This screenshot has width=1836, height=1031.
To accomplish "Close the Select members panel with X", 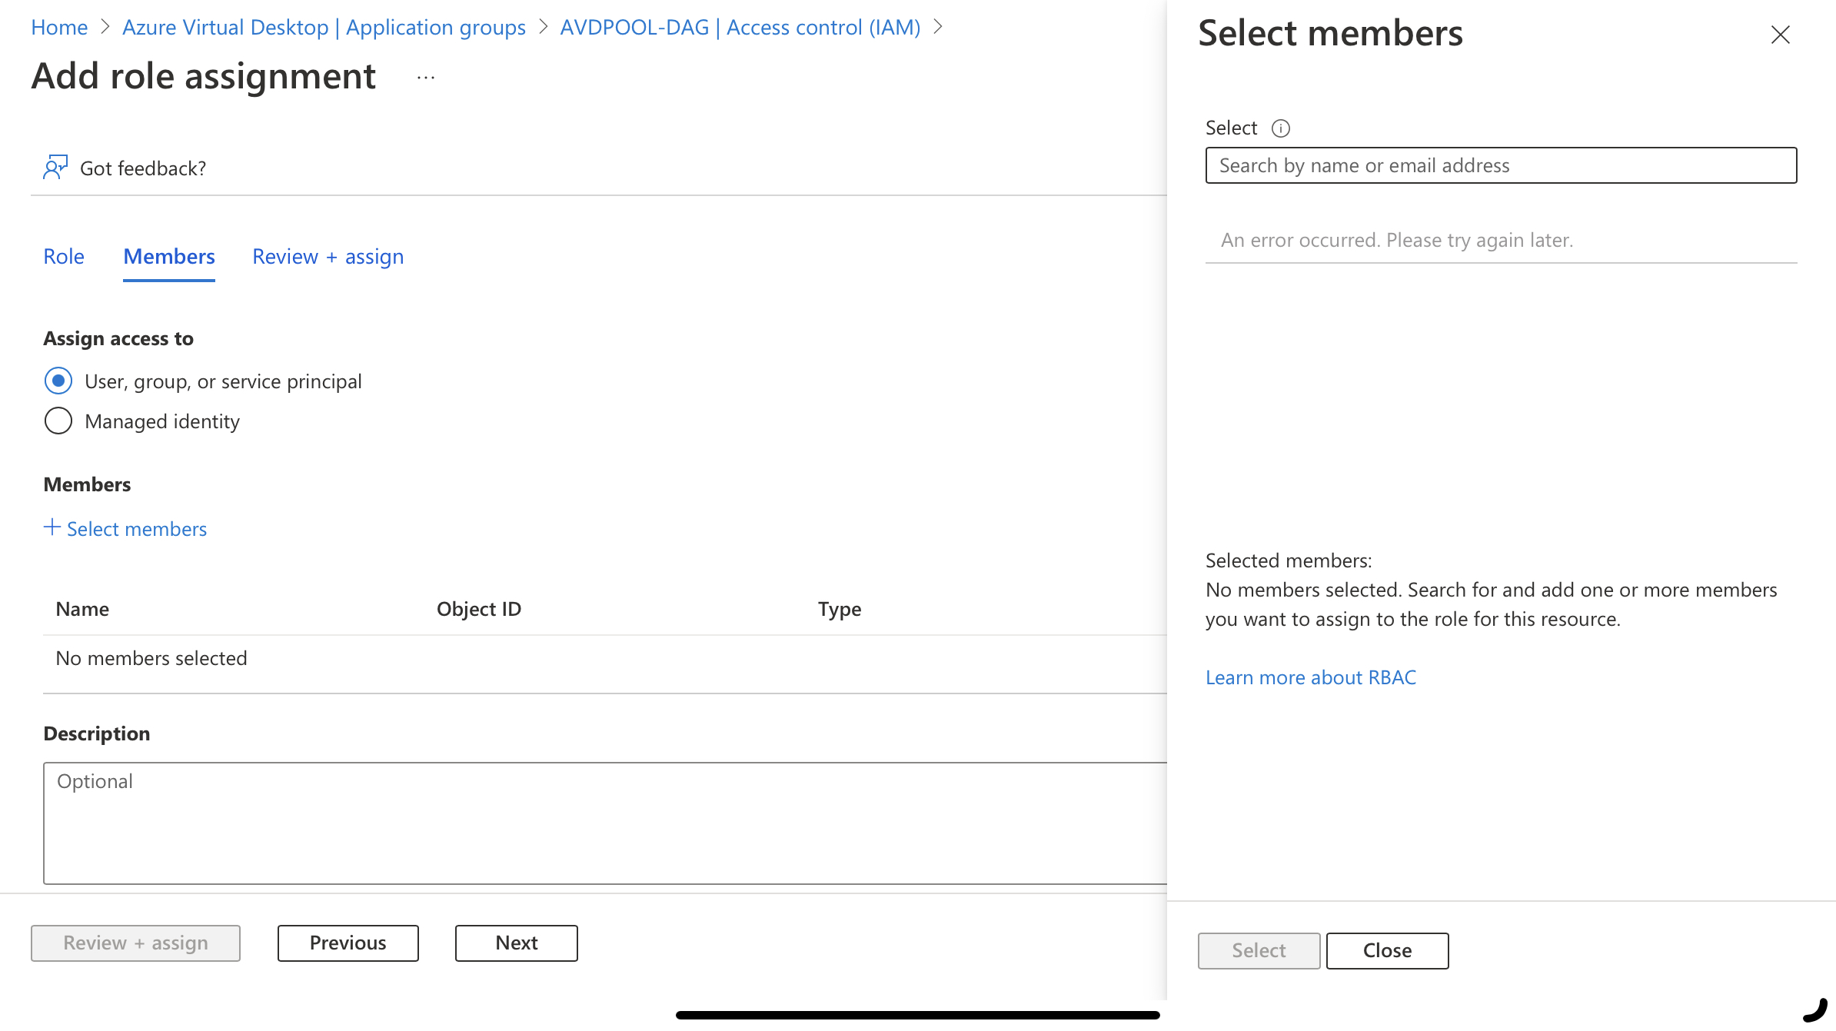I will point(1780,35).
